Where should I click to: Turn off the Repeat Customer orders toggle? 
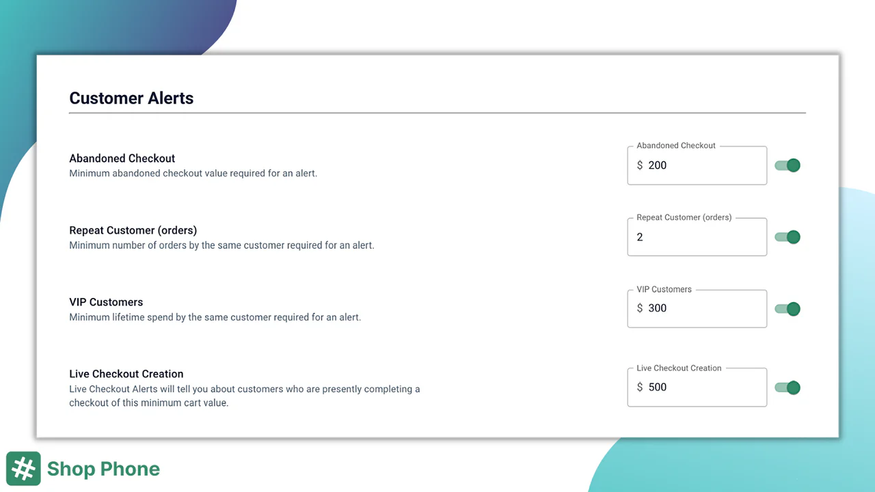click(787, 237)
